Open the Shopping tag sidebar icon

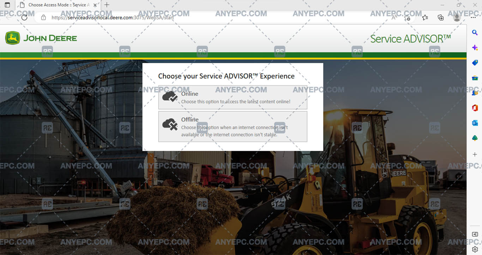[x=475, y=63]
